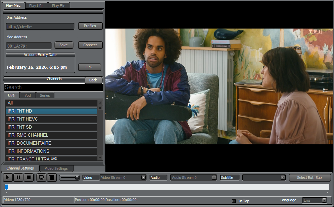Viewport: 334px width, 207px height.
Task: Switch to the Play URL tab
Action: (x=36, y=6)
